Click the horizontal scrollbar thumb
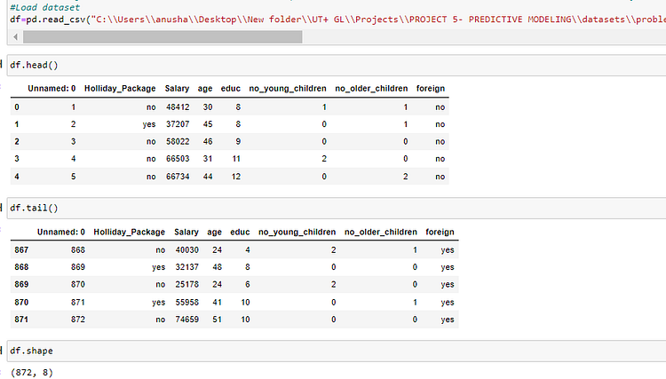This screenshot has width=666, height=379. click(163, 37)
